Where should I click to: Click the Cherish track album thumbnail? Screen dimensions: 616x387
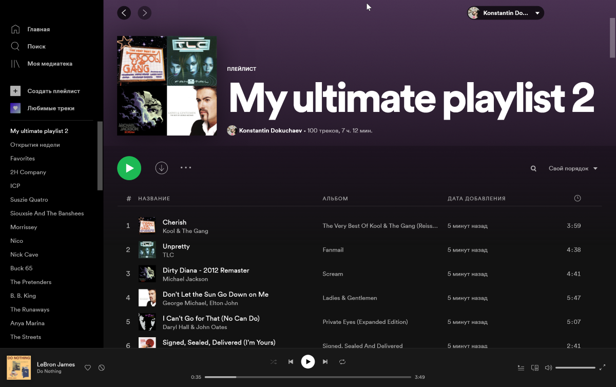coord(147,226)
